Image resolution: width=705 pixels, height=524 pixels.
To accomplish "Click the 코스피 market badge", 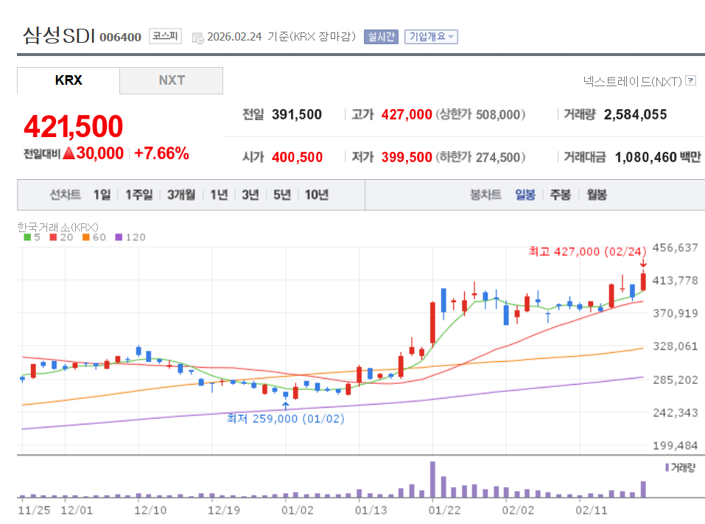I will click(x=165, y=36).
